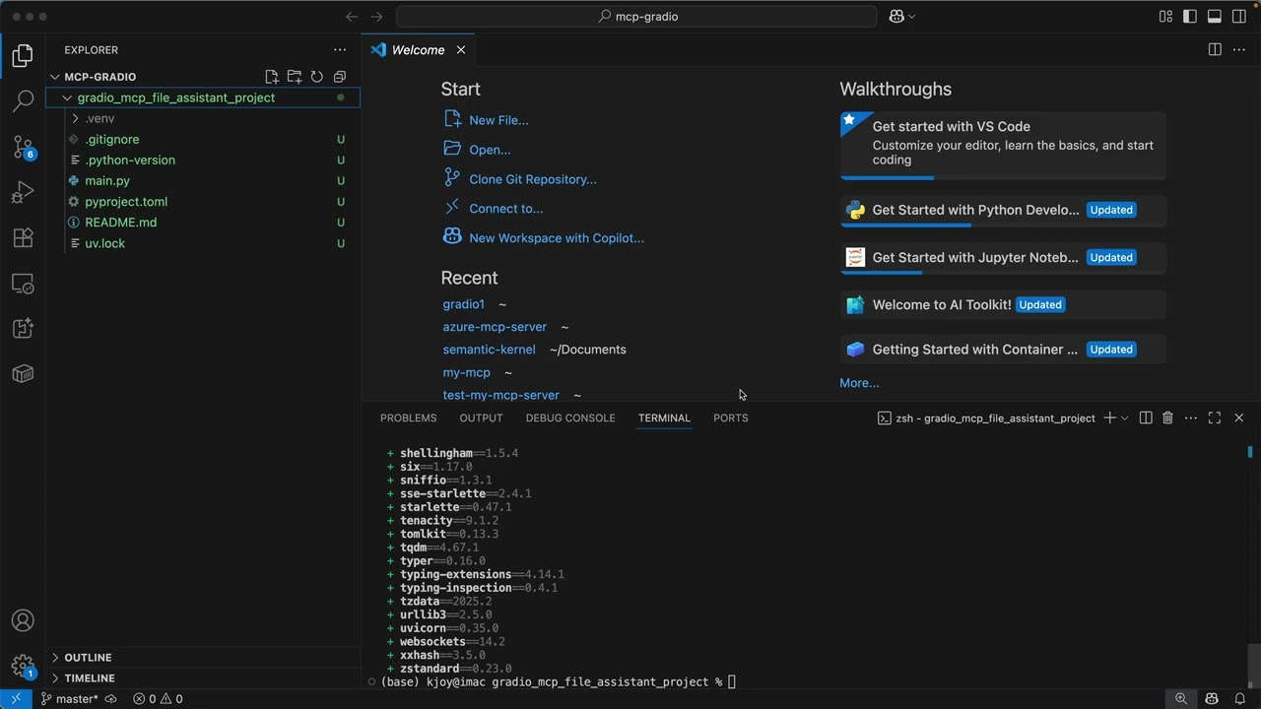The height and width of the screenshot is (709, 1261).
Task: Close the Welcome tab
Action: pos(460,49)
